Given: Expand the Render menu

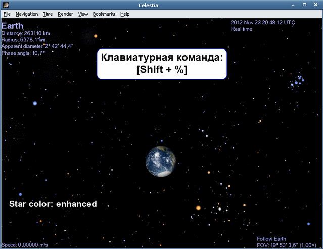Looking at the screenshot, I should click(x=65, y=14).
